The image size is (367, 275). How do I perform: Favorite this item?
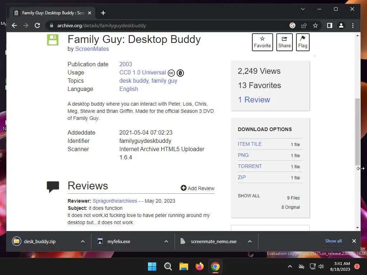[262, 42]
